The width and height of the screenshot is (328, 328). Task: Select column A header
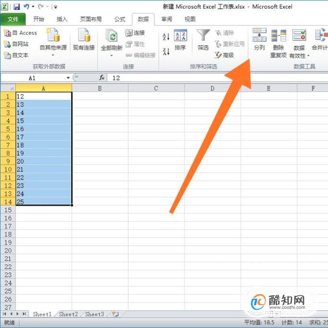pos(44,88)
